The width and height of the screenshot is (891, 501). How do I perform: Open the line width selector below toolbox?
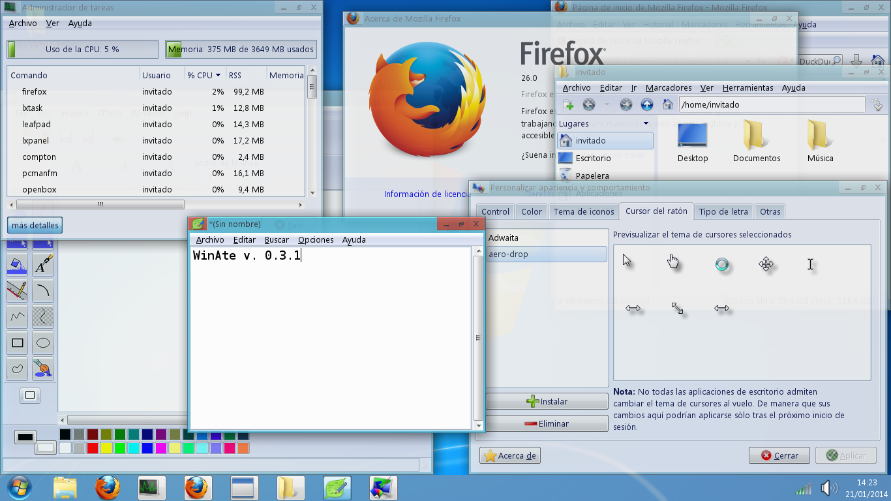point(30,395)
